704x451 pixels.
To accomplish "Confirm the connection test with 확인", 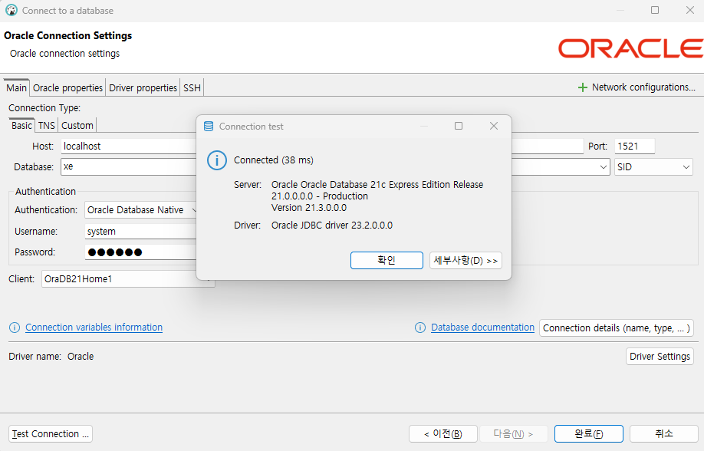I will point(387,261).
